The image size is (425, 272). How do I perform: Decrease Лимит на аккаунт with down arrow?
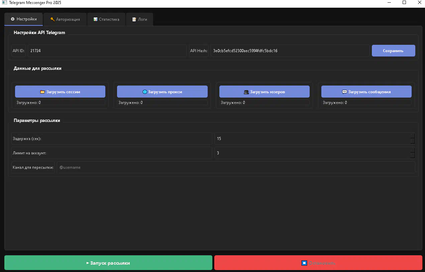(x=413, y=156)
